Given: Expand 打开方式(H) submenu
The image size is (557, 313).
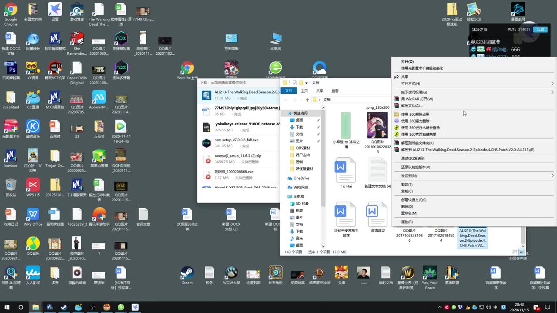Looking at the screenshot, I should tap(473, 83).
